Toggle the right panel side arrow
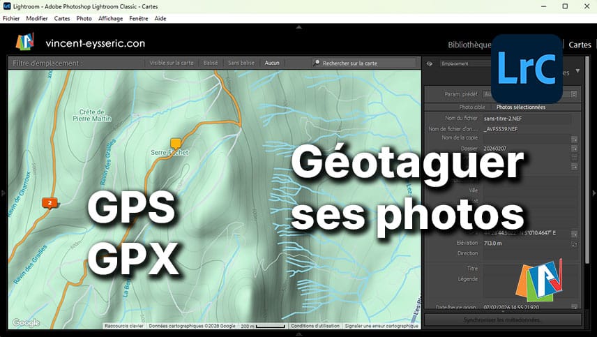The image size is (597, 337). [594, 193]
